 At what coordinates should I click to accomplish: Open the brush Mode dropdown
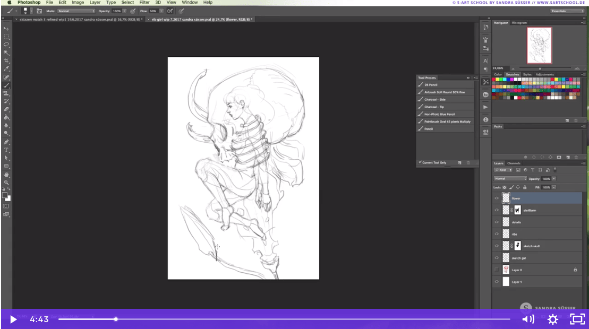click(76, 11)
